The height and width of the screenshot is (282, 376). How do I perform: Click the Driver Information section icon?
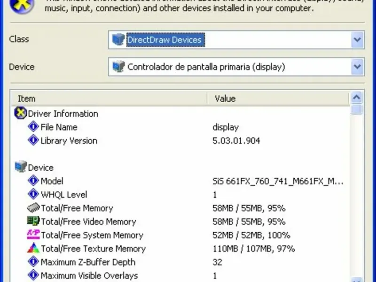coord(21,113)
